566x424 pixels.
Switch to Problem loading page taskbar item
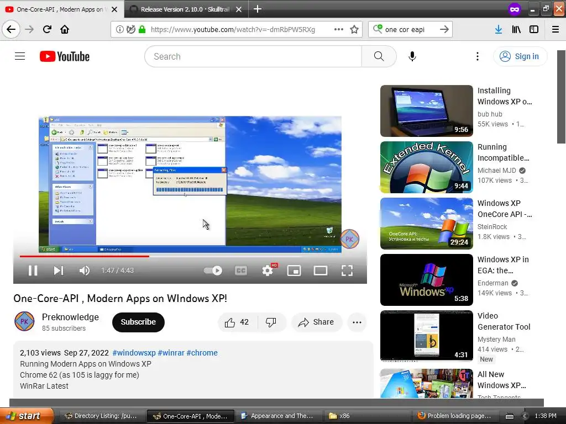(454, 416)
